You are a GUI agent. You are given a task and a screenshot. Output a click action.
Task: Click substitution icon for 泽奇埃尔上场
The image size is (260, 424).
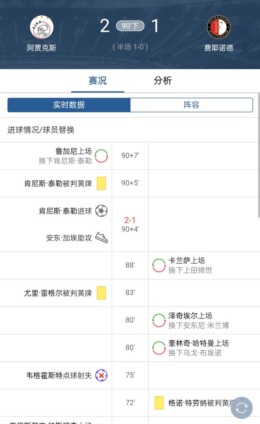point(159,320)
